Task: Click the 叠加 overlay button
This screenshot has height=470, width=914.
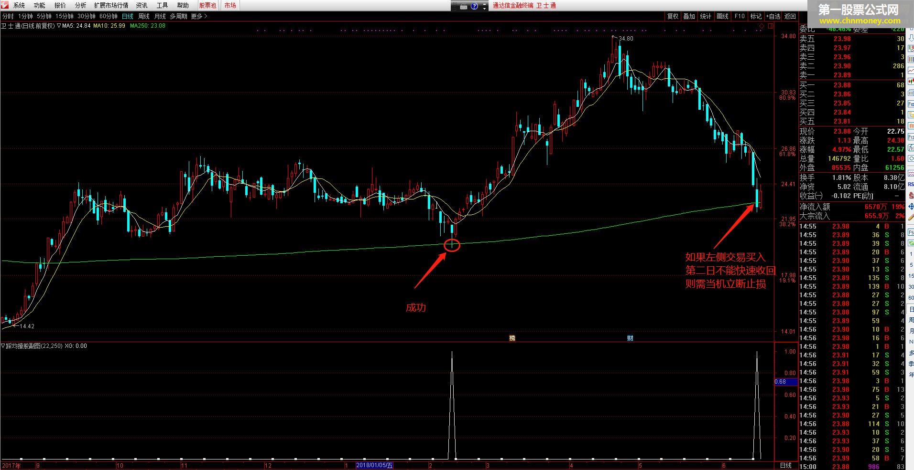Action: coord(689,16)
